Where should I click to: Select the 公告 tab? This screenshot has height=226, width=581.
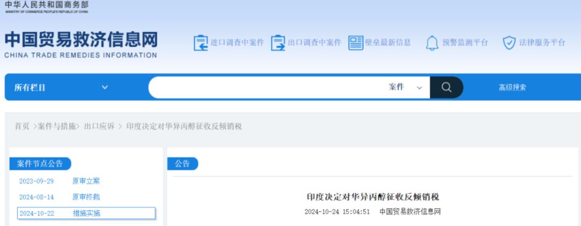click(182, 164)
